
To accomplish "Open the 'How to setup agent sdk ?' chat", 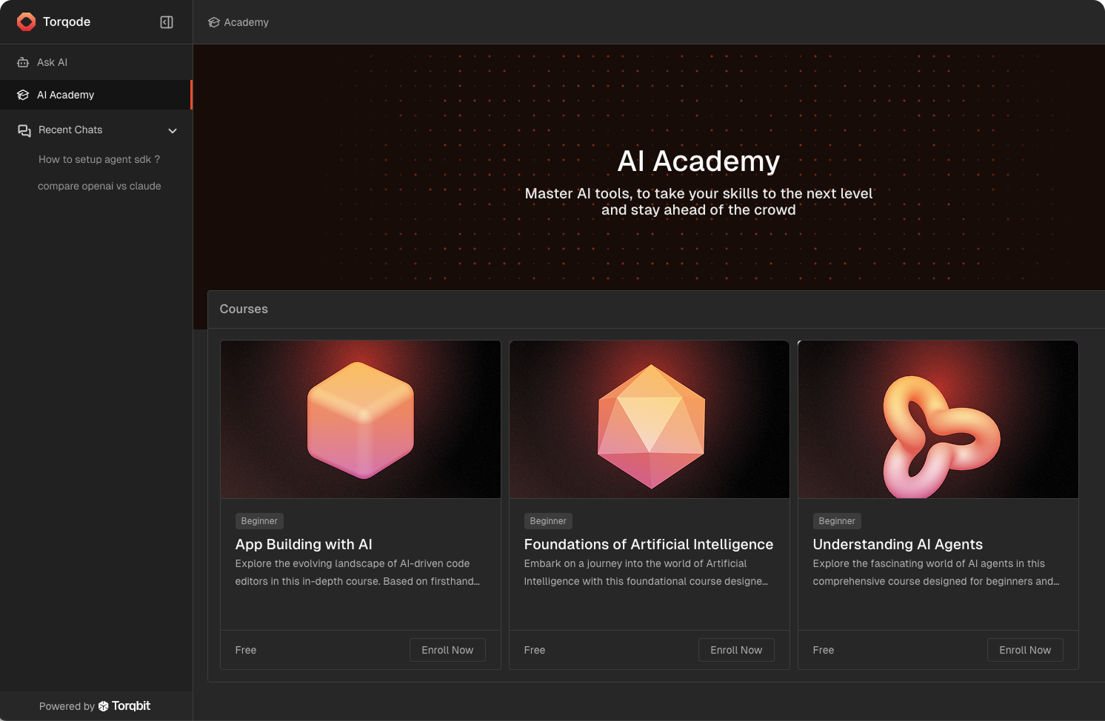I will click(x=99, y=159).
